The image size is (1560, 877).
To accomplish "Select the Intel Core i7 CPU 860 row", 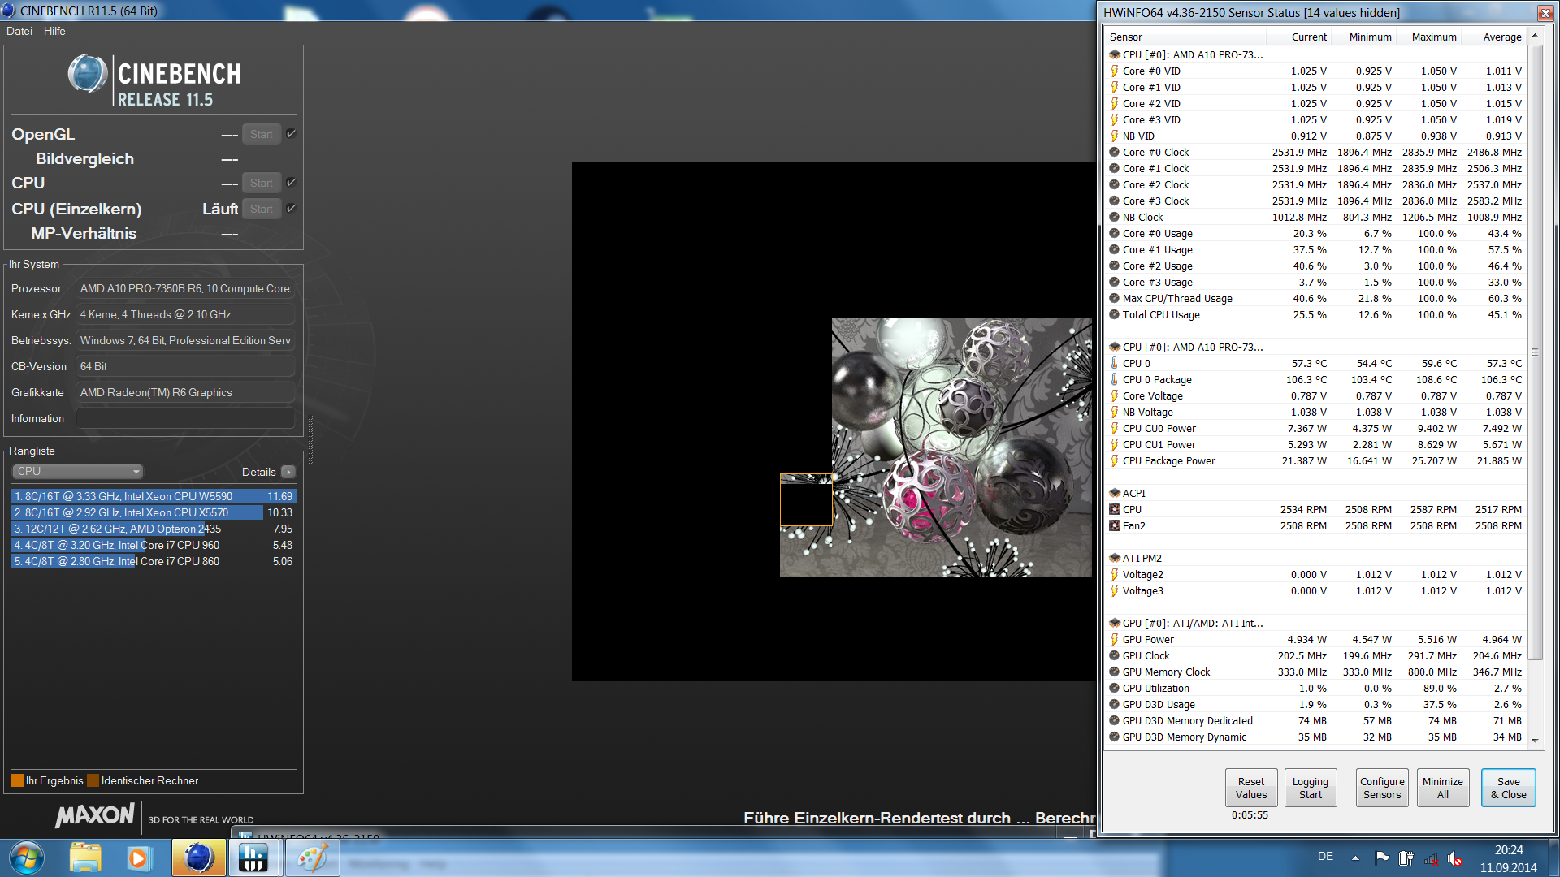I will [x=154, y=561].
